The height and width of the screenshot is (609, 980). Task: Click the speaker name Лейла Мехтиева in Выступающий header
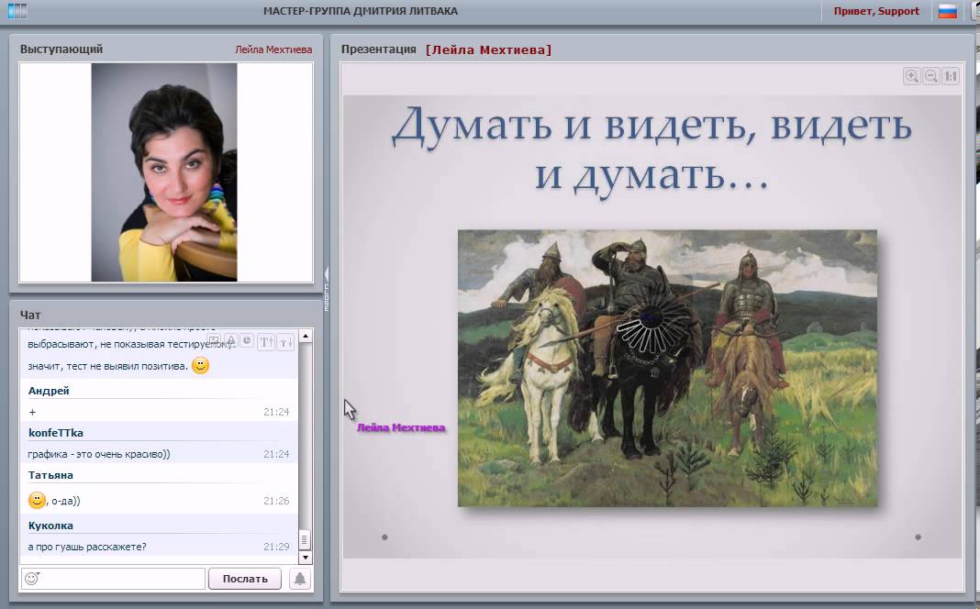273,50
